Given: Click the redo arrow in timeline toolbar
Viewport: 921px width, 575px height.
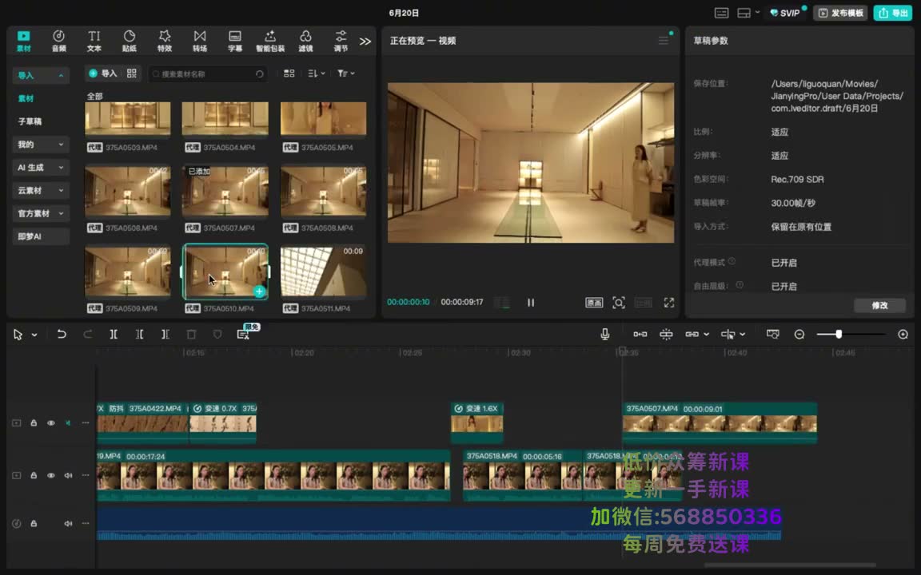Looking at the screenshot, I should (x=87, y=334).
